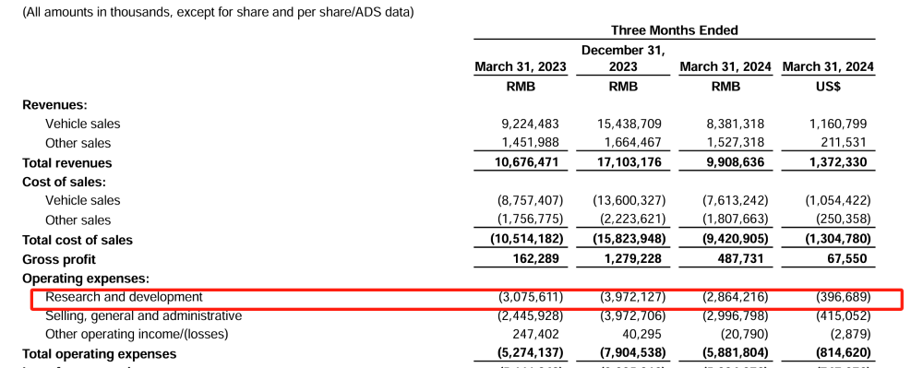Select the Cost of sales heading
923x368 pixels.
click(x=64, y=183)
